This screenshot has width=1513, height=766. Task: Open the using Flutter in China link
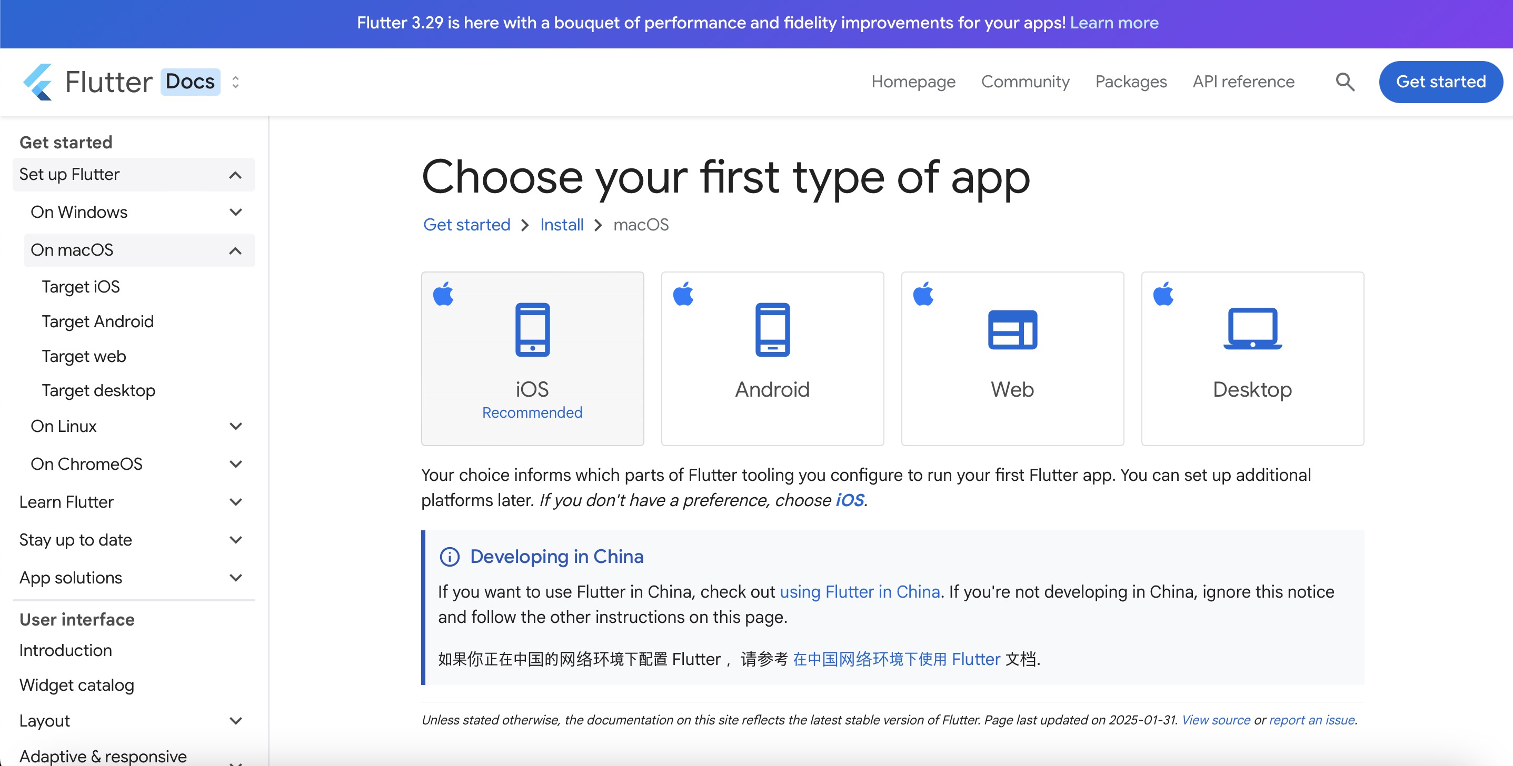859,592
